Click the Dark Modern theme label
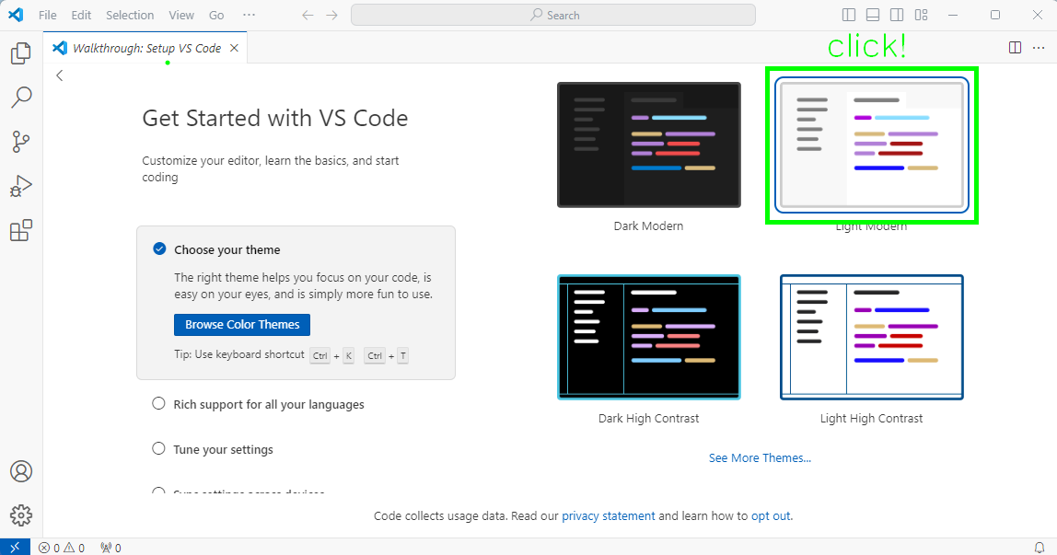This screenshot has height=555, width=1057. tap(648, 226)
